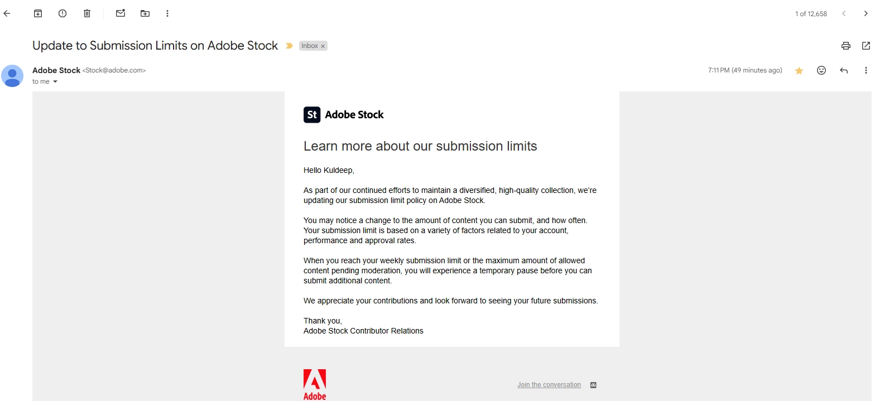
Task: Click the Adobe Stock sender avatar
Action: tap(12, 76)
